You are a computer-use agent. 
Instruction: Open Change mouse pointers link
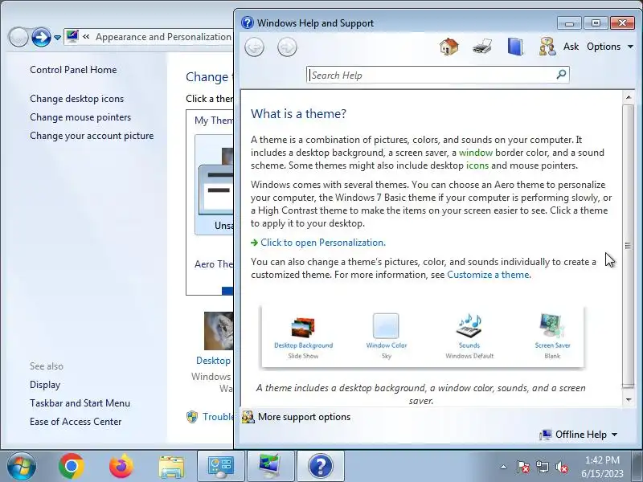80,117
